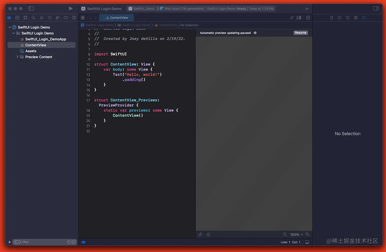
Task: Open the Source Control navigator
Action: coord(17,18)
